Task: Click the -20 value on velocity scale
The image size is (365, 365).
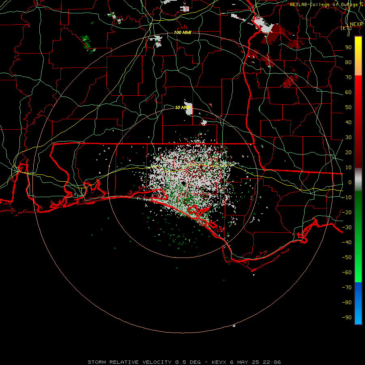Action: pyautogui.click(x=347, y=213)
